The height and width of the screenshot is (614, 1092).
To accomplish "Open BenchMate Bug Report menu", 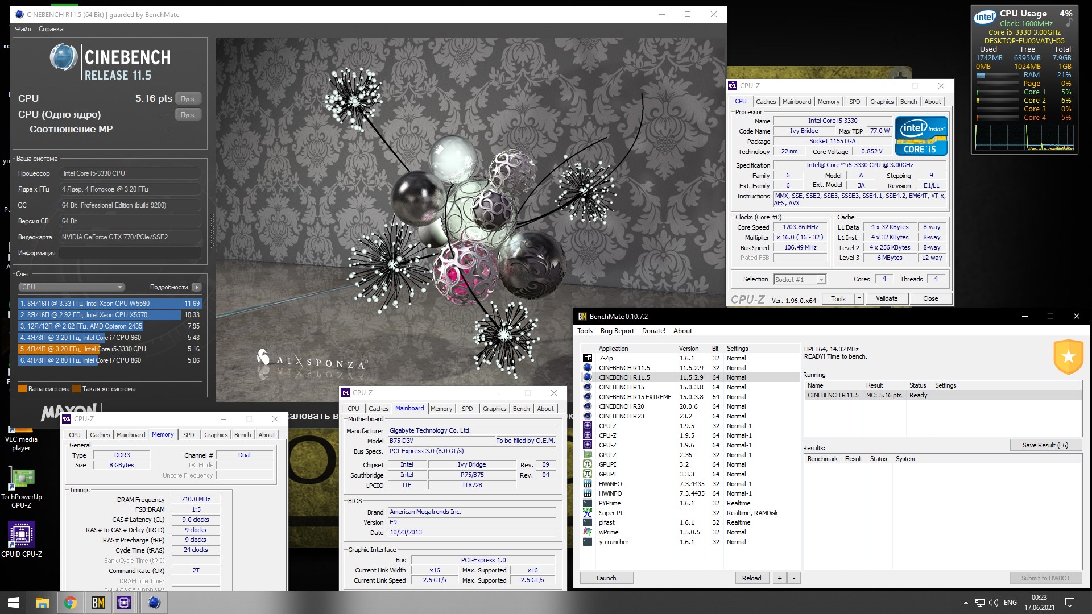I will [617, 331].
